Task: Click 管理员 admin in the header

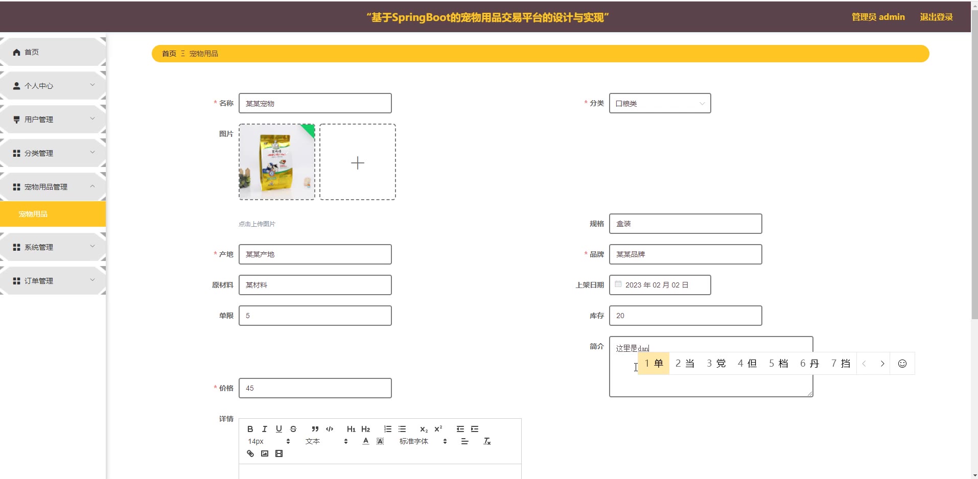Action: point(878,17)
